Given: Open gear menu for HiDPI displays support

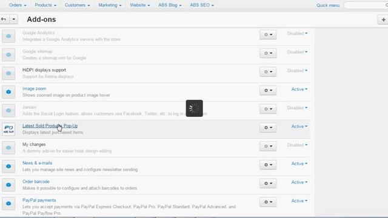Looking at the screenshot, I should pyautogui.click(x=268, y=71).
